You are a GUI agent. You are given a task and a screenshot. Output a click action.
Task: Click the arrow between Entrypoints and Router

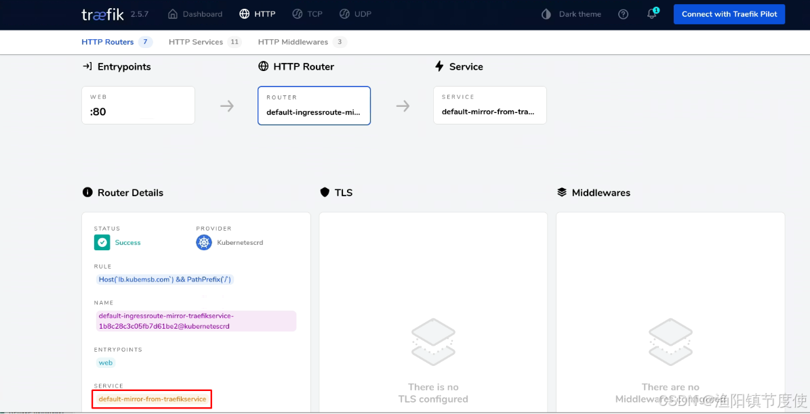pos(227,106)
